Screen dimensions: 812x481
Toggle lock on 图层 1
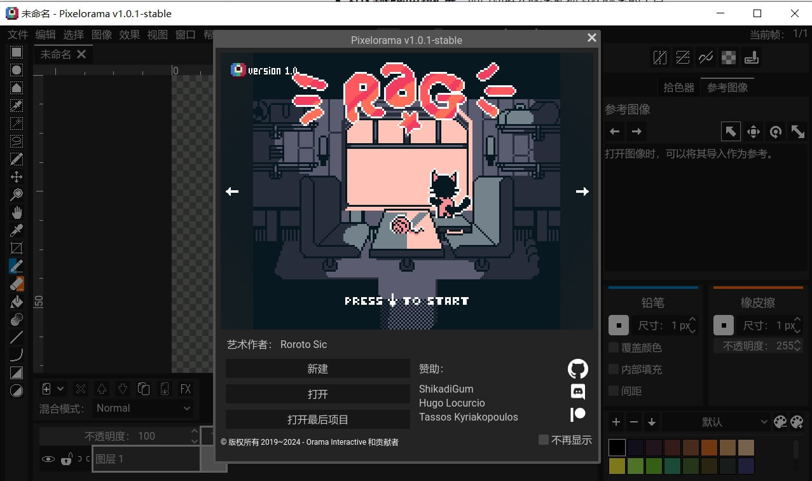[x=66, y=459]
